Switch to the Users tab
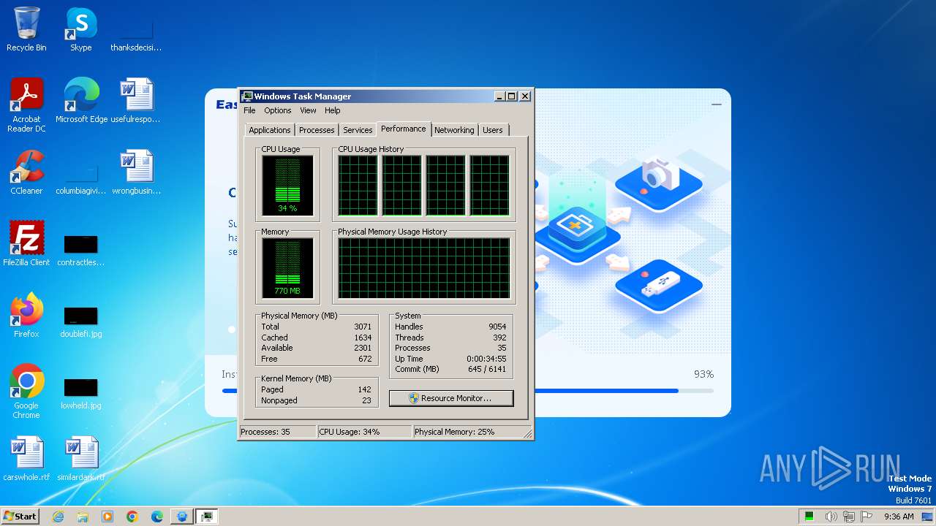Viewport: 936px width, 526px height. 493,130
